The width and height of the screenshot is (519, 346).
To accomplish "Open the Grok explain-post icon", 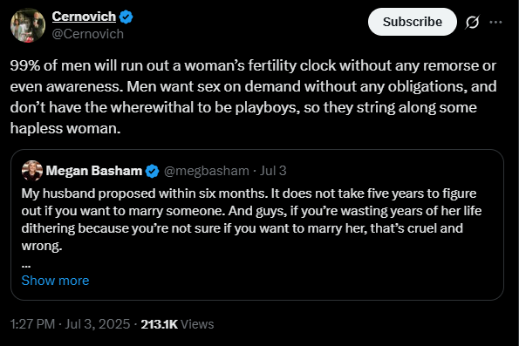I will [x=472, y=22].
